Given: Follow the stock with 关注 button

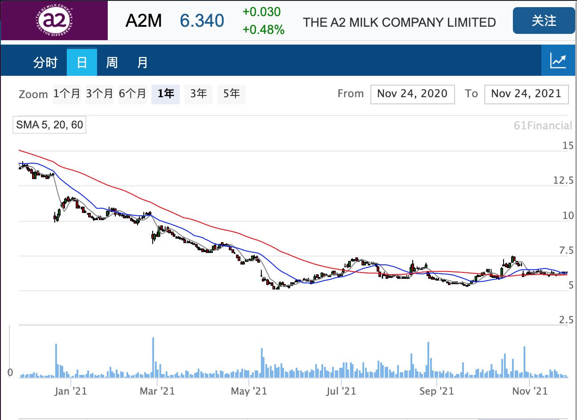Looking at the screenshot, I should tap(544, 21).
